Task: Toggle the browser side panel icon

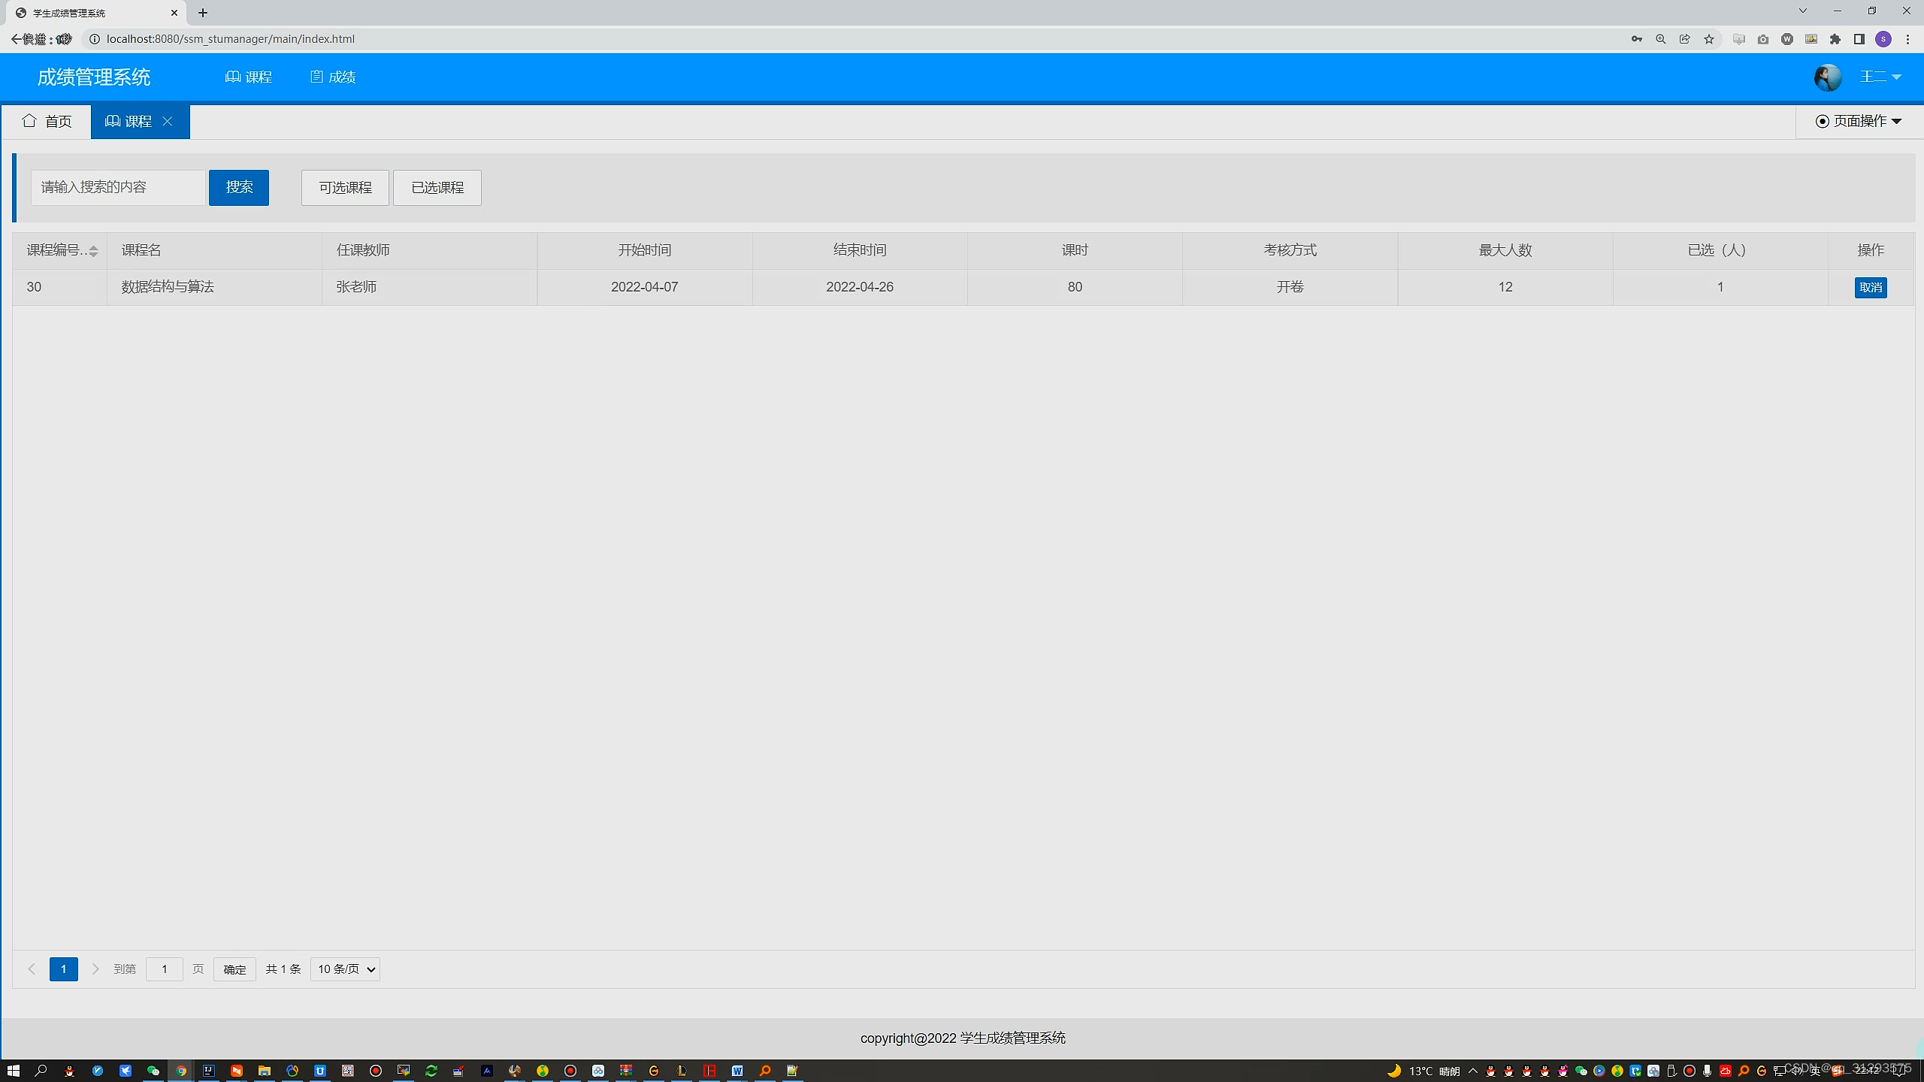Action: [1859, 39]
